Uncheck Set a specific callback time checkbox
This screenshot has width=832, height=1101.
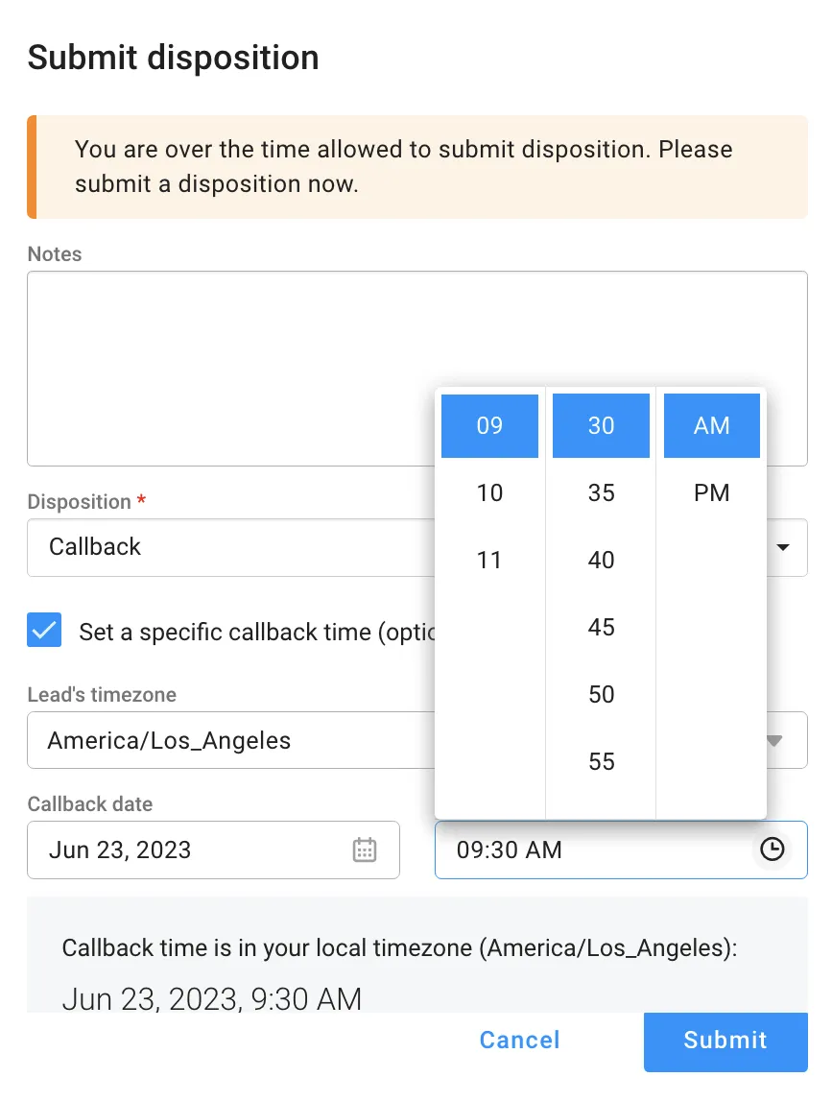[x=44, y=631]
